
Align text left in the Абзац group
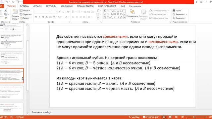[x=73, y=17]
